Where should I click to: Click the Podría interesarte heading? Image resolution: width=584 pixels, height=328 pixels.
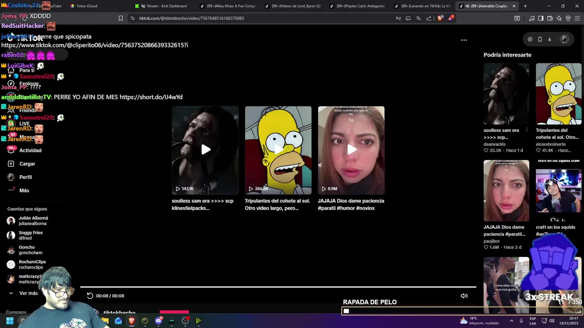point(507,55)
